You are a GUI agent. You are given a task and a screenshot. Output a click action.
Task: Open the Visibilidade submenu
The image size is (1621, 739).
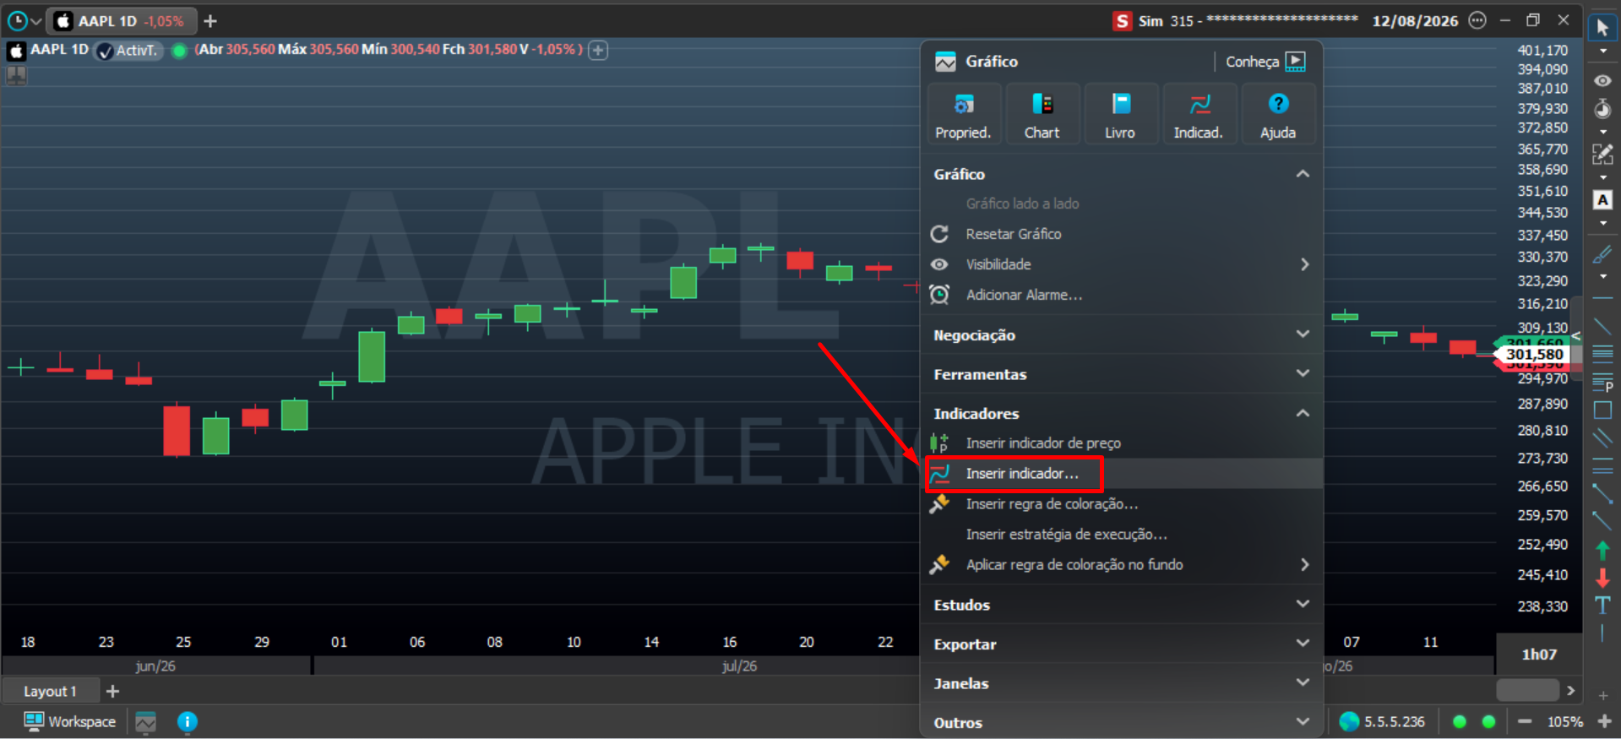pyautogui.click(x=1121, y=264)
